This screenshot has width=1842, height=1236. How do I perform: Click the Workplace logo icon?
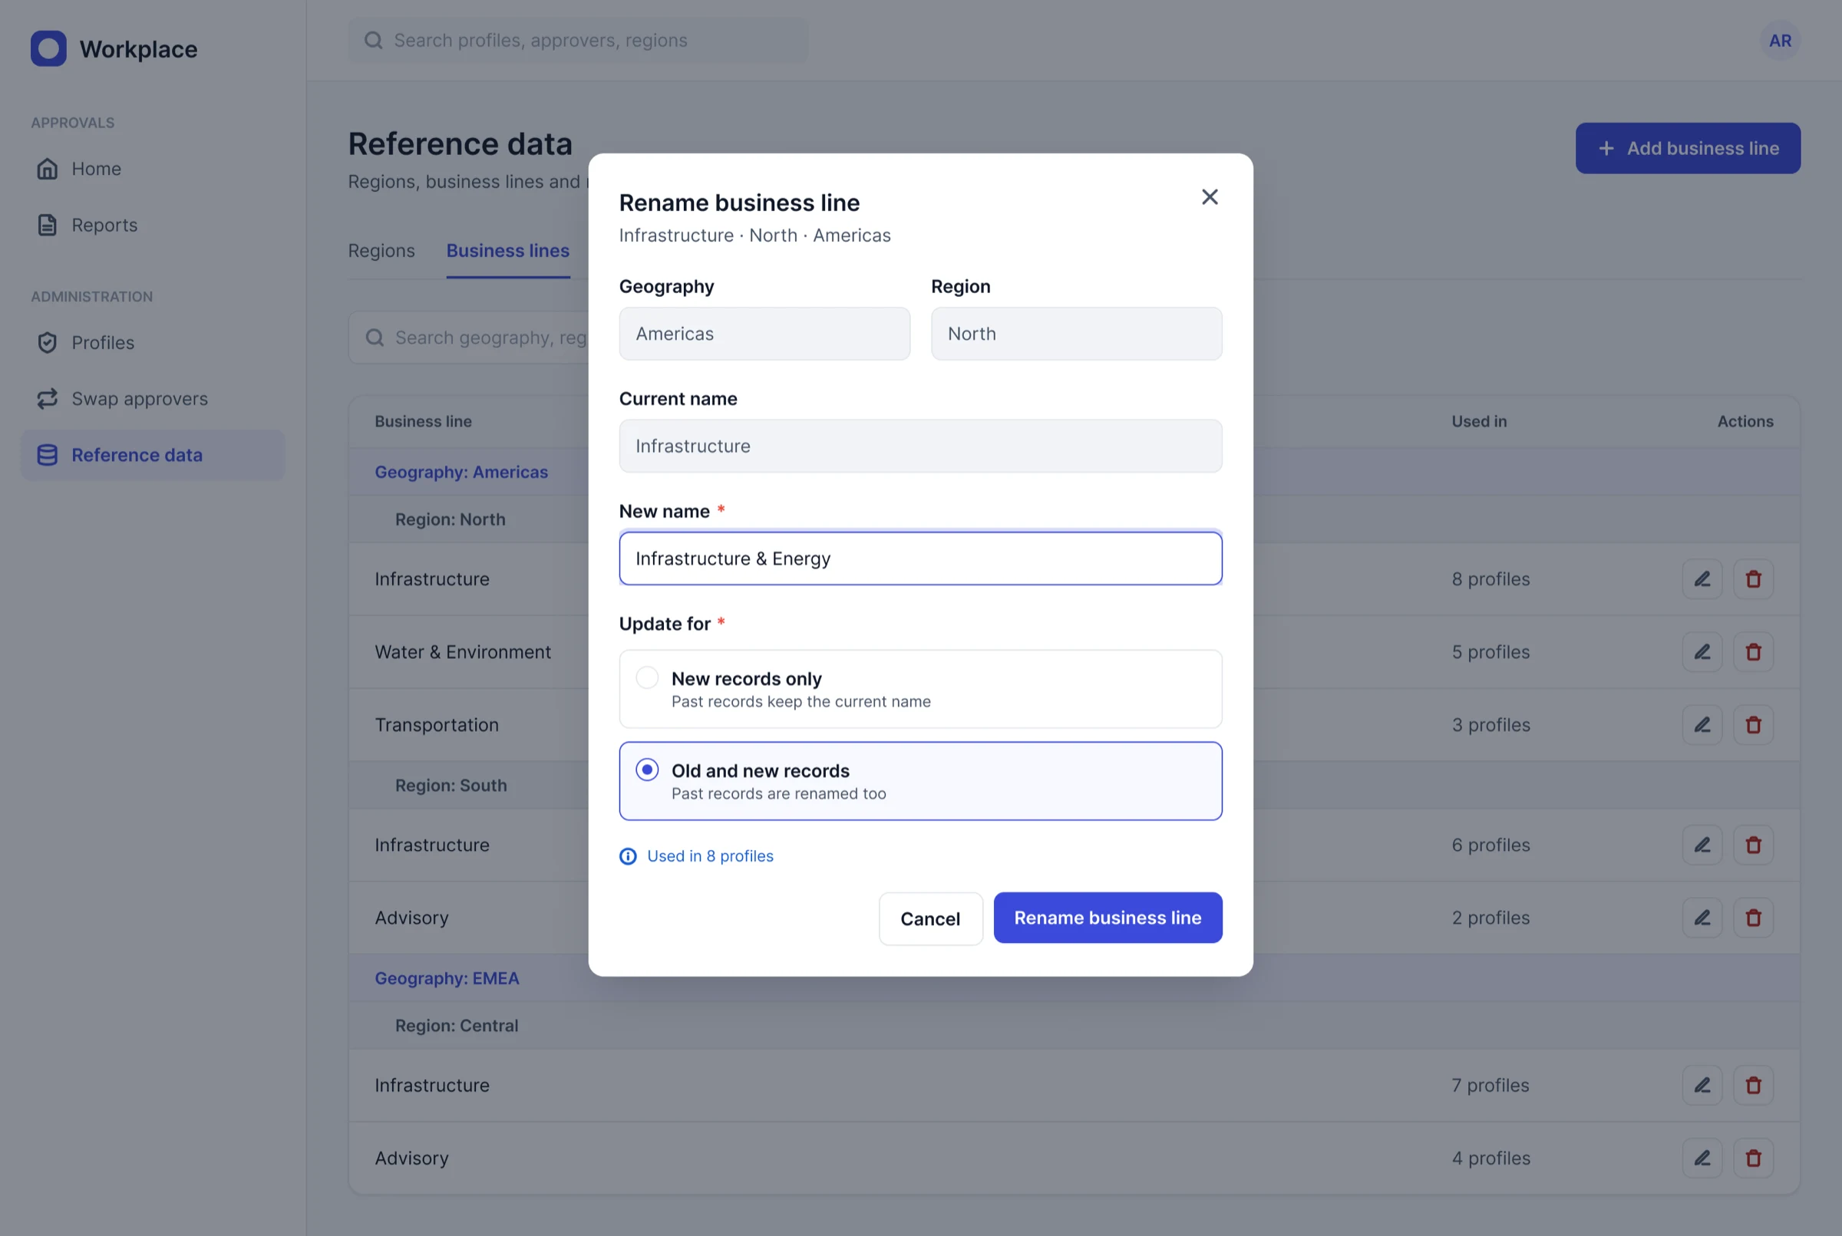pyautogui.click(x=48, y=49)
